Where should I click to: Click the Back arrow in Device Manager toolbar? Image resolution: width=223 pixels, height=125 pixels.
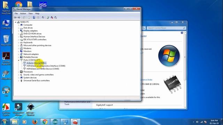pyautogui.click(x=15, y=17)
